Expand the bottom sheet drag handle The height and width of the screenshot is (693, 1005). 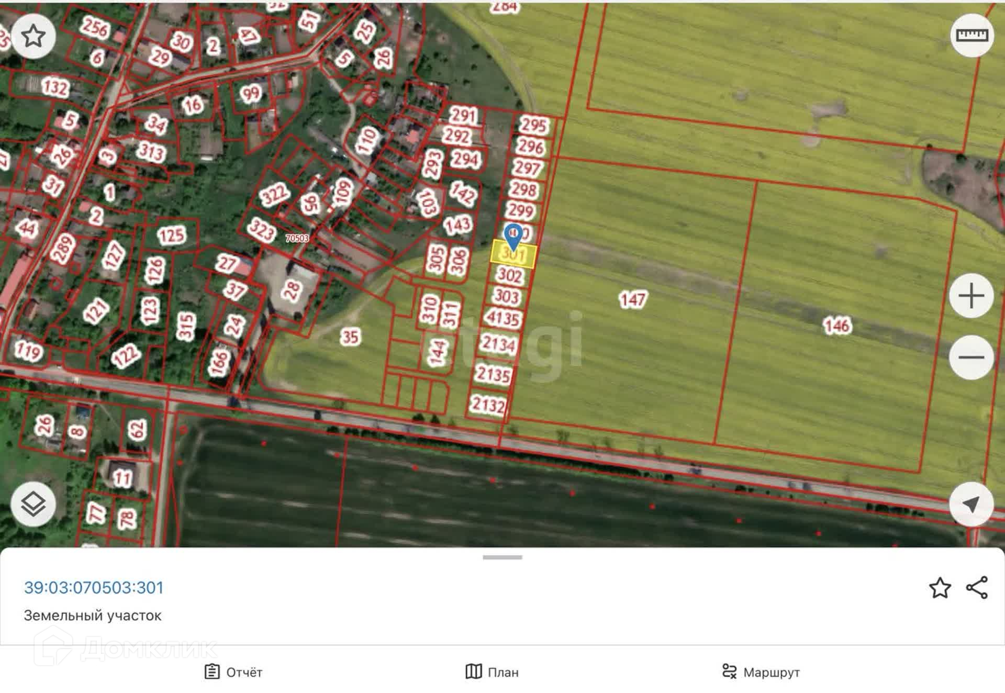502,557
